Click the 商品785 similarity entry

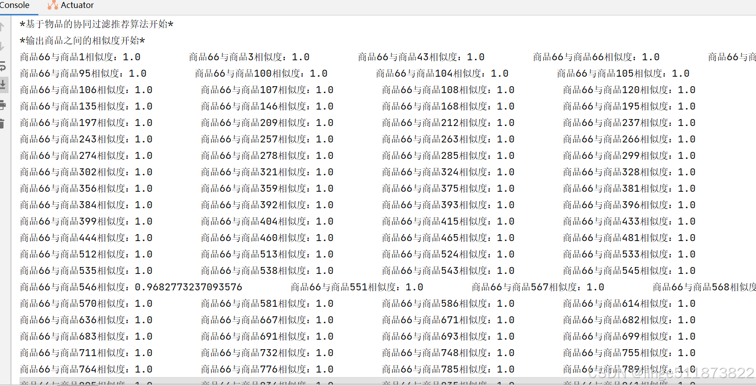tap(448, 370)
